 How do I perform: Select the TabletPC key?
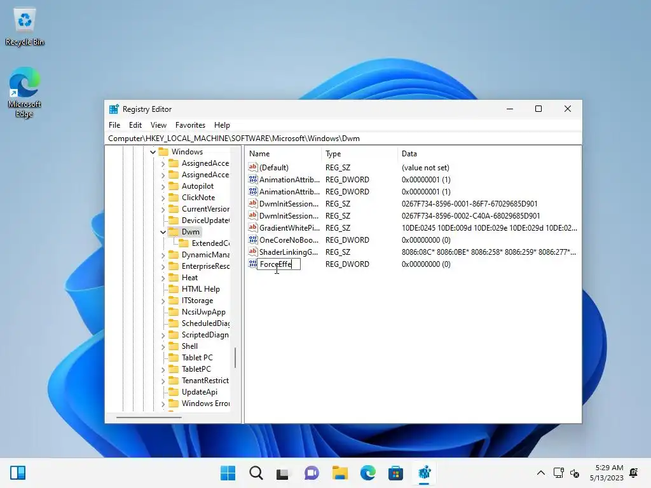click(196, 369)
